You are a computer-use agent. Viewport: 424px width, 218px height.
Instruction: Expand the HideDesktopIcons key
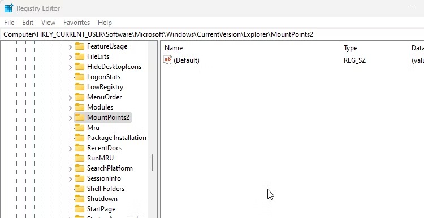point(70,67)
